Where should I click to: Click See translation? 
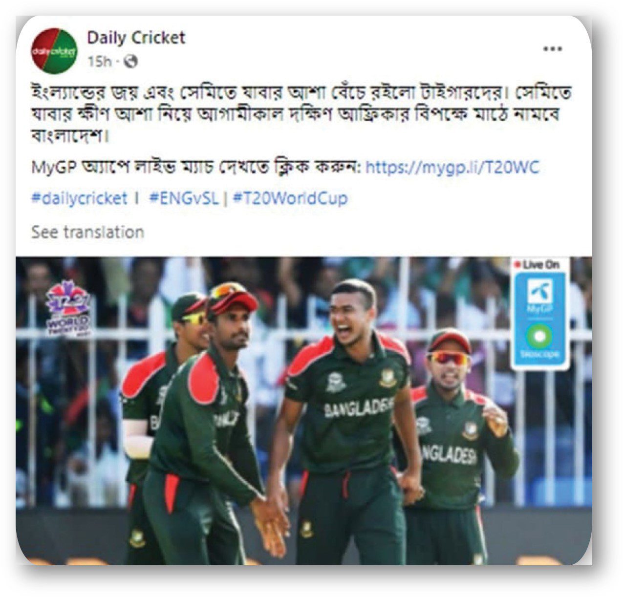click(87, 232)
